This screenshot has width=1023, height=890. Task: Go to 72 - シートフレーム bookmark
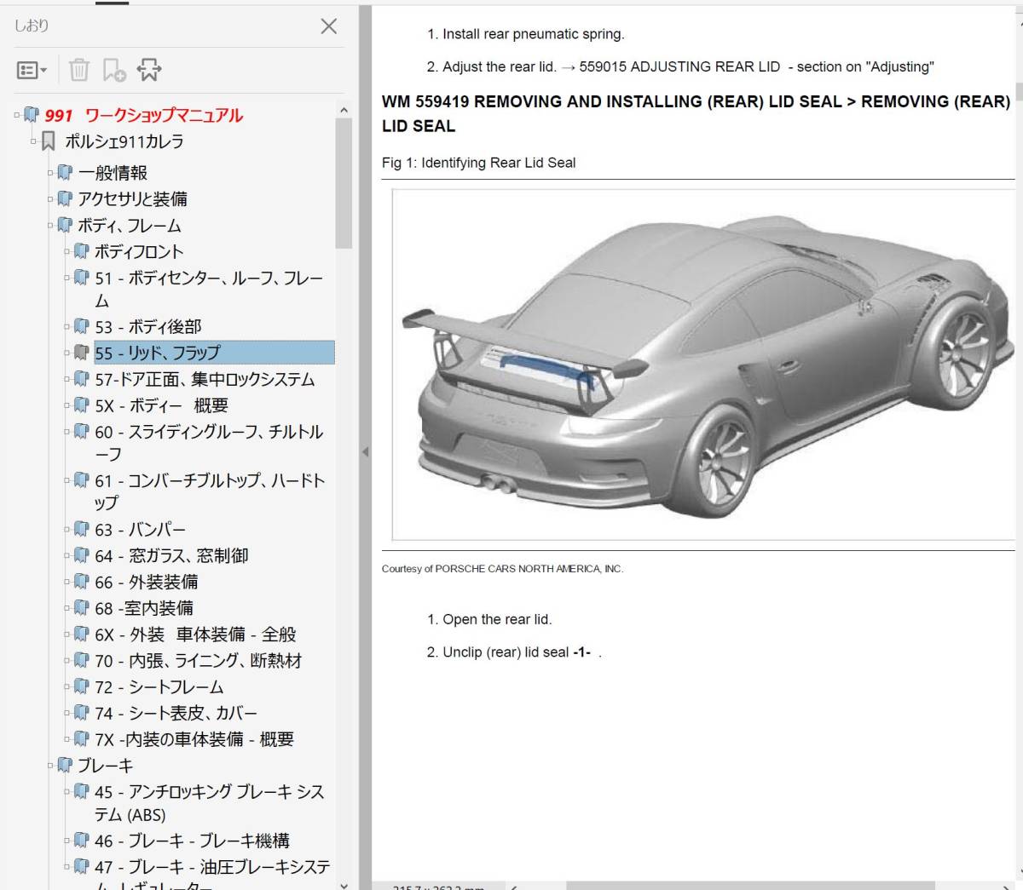(x=159, y=686)
